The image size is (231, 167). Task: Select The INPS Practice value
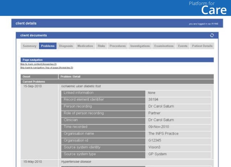click(163, 134)
